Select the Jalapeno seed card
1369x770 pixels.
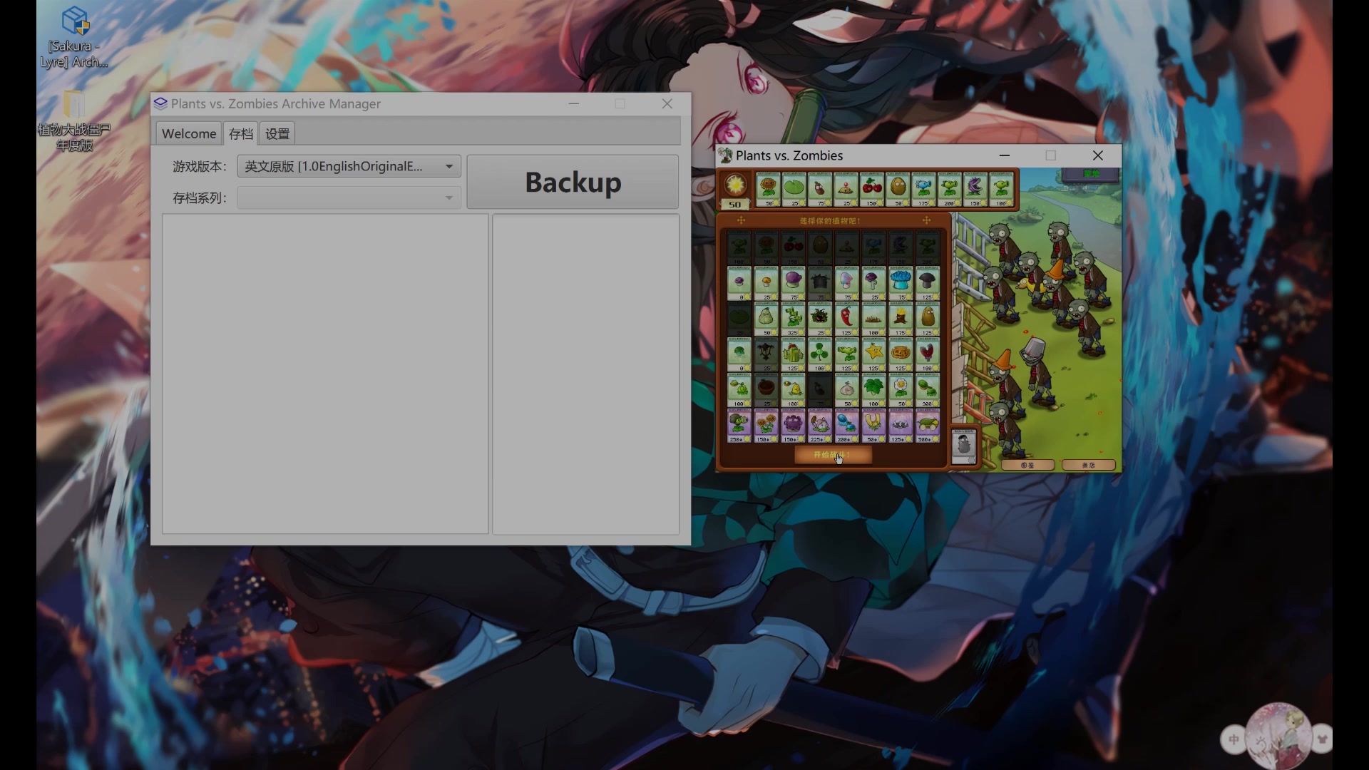(846, 318)
